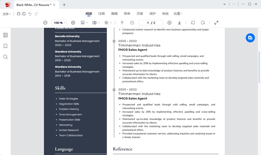Zoom out with the minus circle icon
The height and width of the screenshot is (155, 261).
coord(45,23)
